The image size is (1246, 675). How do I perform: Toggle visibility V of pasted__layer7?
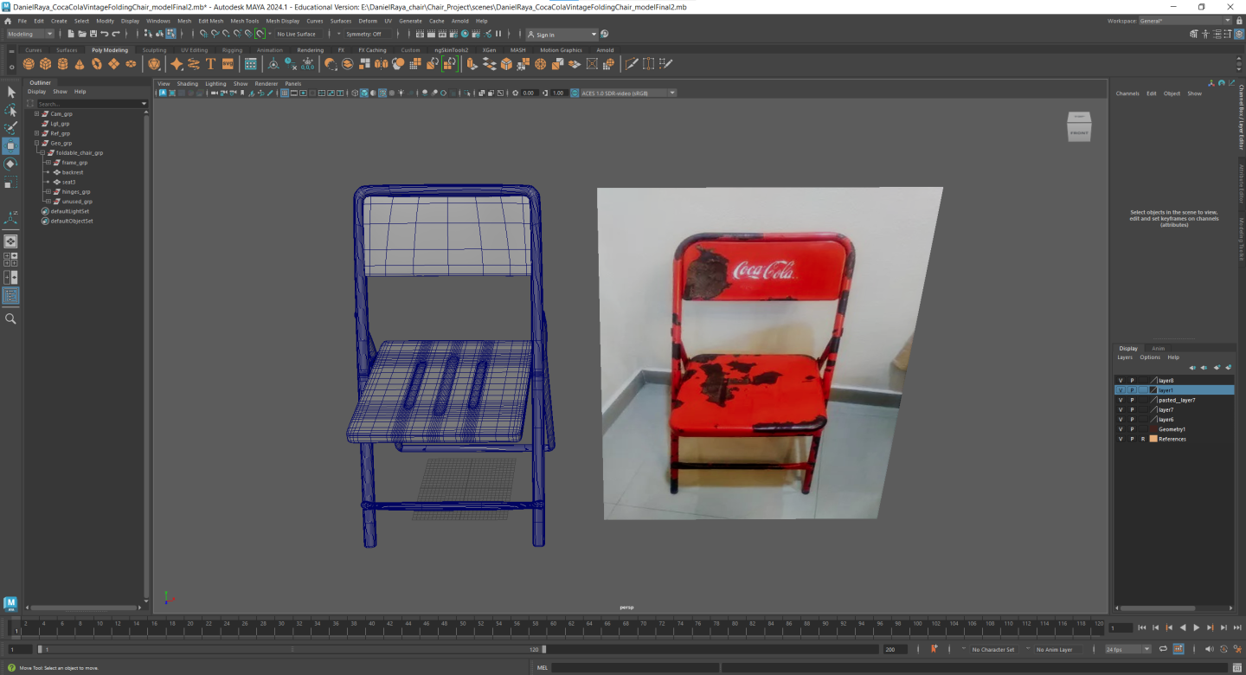1121,400
